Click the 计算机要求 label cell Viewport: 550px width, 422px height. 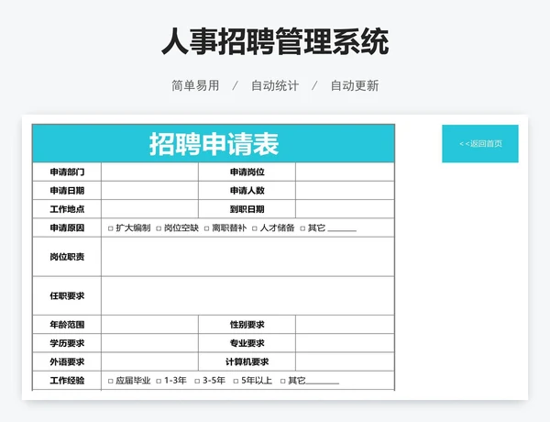pos(247,361)
